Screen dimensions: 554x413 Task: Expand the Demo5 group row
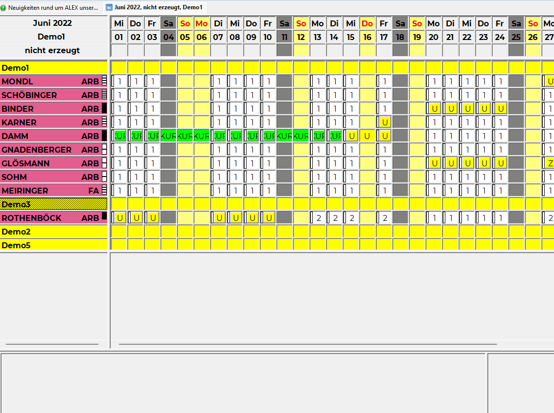(x=54, y=245)
